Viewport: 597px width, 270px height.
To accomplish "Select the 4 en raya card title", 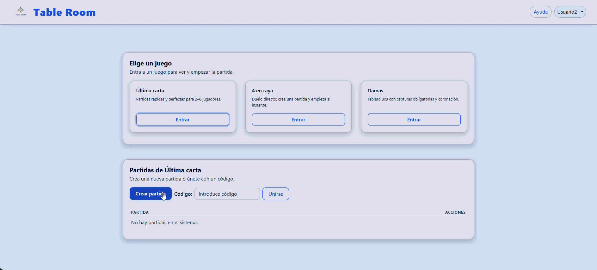I will tap(262, 91).
